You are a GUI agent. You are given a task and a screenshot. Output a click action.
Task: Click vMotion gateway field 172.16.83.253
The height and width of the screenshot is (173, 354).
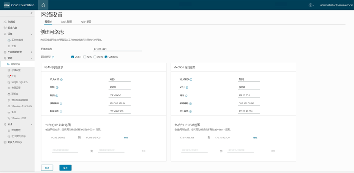tap(249, 111)
